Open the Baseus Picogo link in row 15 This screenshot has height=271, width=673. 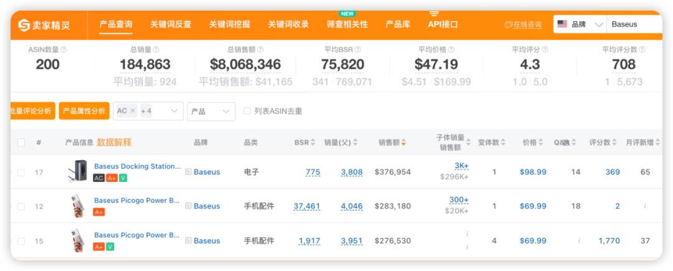pyautogui.click(x=137, y=235)
